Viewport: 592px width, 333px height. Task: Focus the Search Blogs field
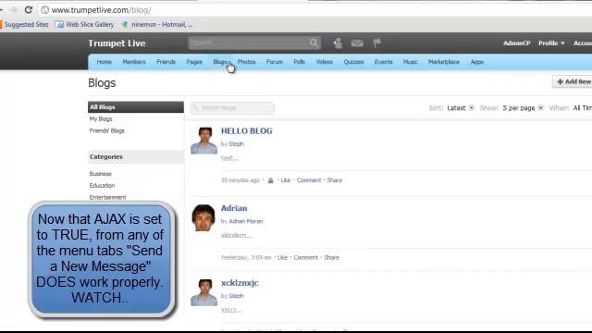pyautogui.click(x=232, y=108)
